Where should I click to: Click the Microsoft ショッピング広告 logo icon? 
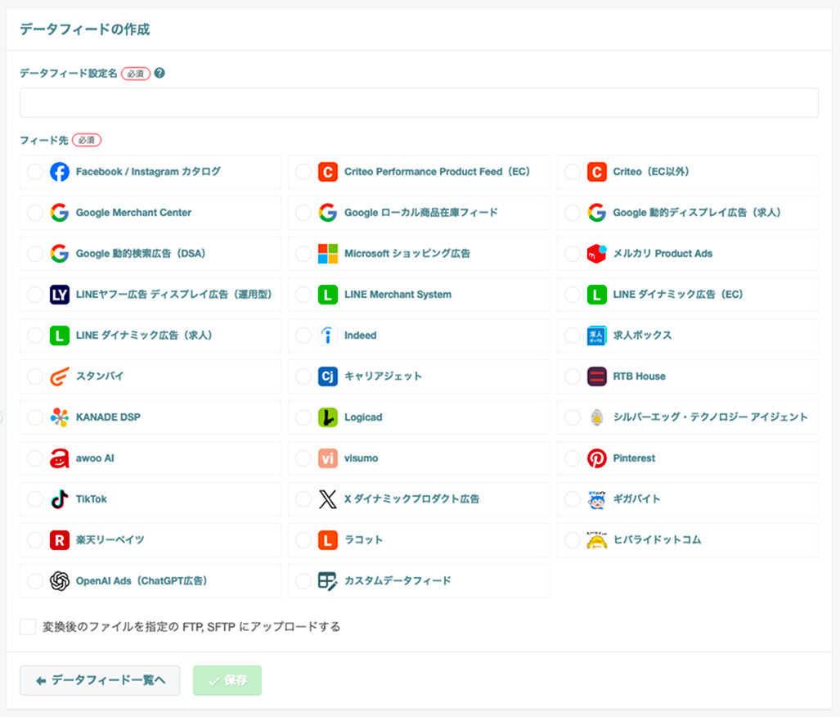(328, 254)
